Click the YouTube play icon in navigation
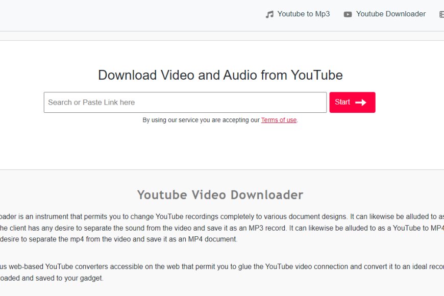 coord(348,14)
